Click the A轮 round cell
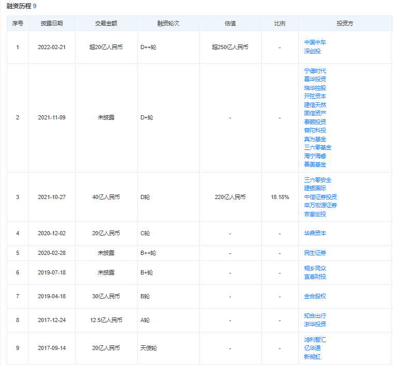Viewport: 393px width, 366px height. pos(145,320)
